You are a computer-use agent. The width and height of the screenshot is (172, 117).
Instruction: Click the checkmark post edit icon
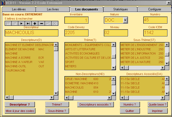point(48,24)
